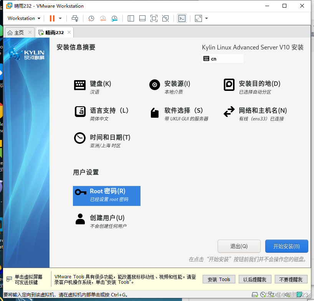The width and height of the screenshot is (314, 301).
Task: Click the send Ctrl+Alt+Del toolbar icon
Action: [75, 18]
